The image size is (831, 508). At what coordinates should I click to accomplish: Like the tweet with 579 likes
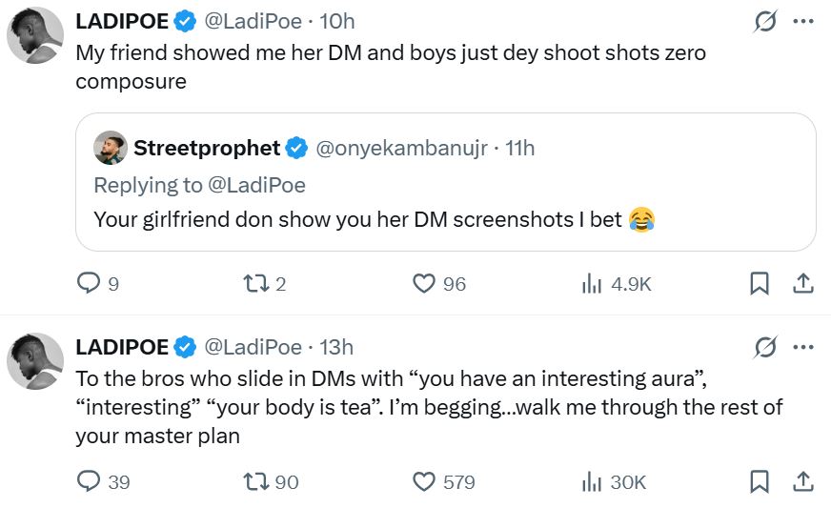[x=424, y=482]
